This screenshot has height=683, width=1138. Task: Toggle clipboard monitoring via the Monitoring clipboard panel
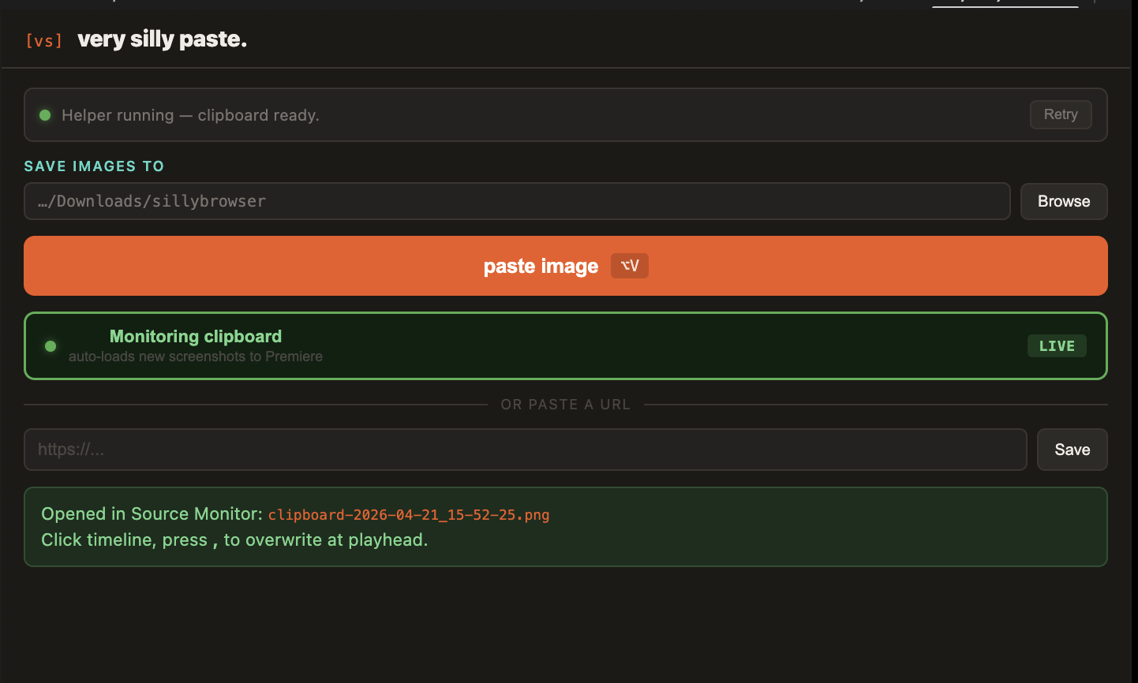point(566,345)
